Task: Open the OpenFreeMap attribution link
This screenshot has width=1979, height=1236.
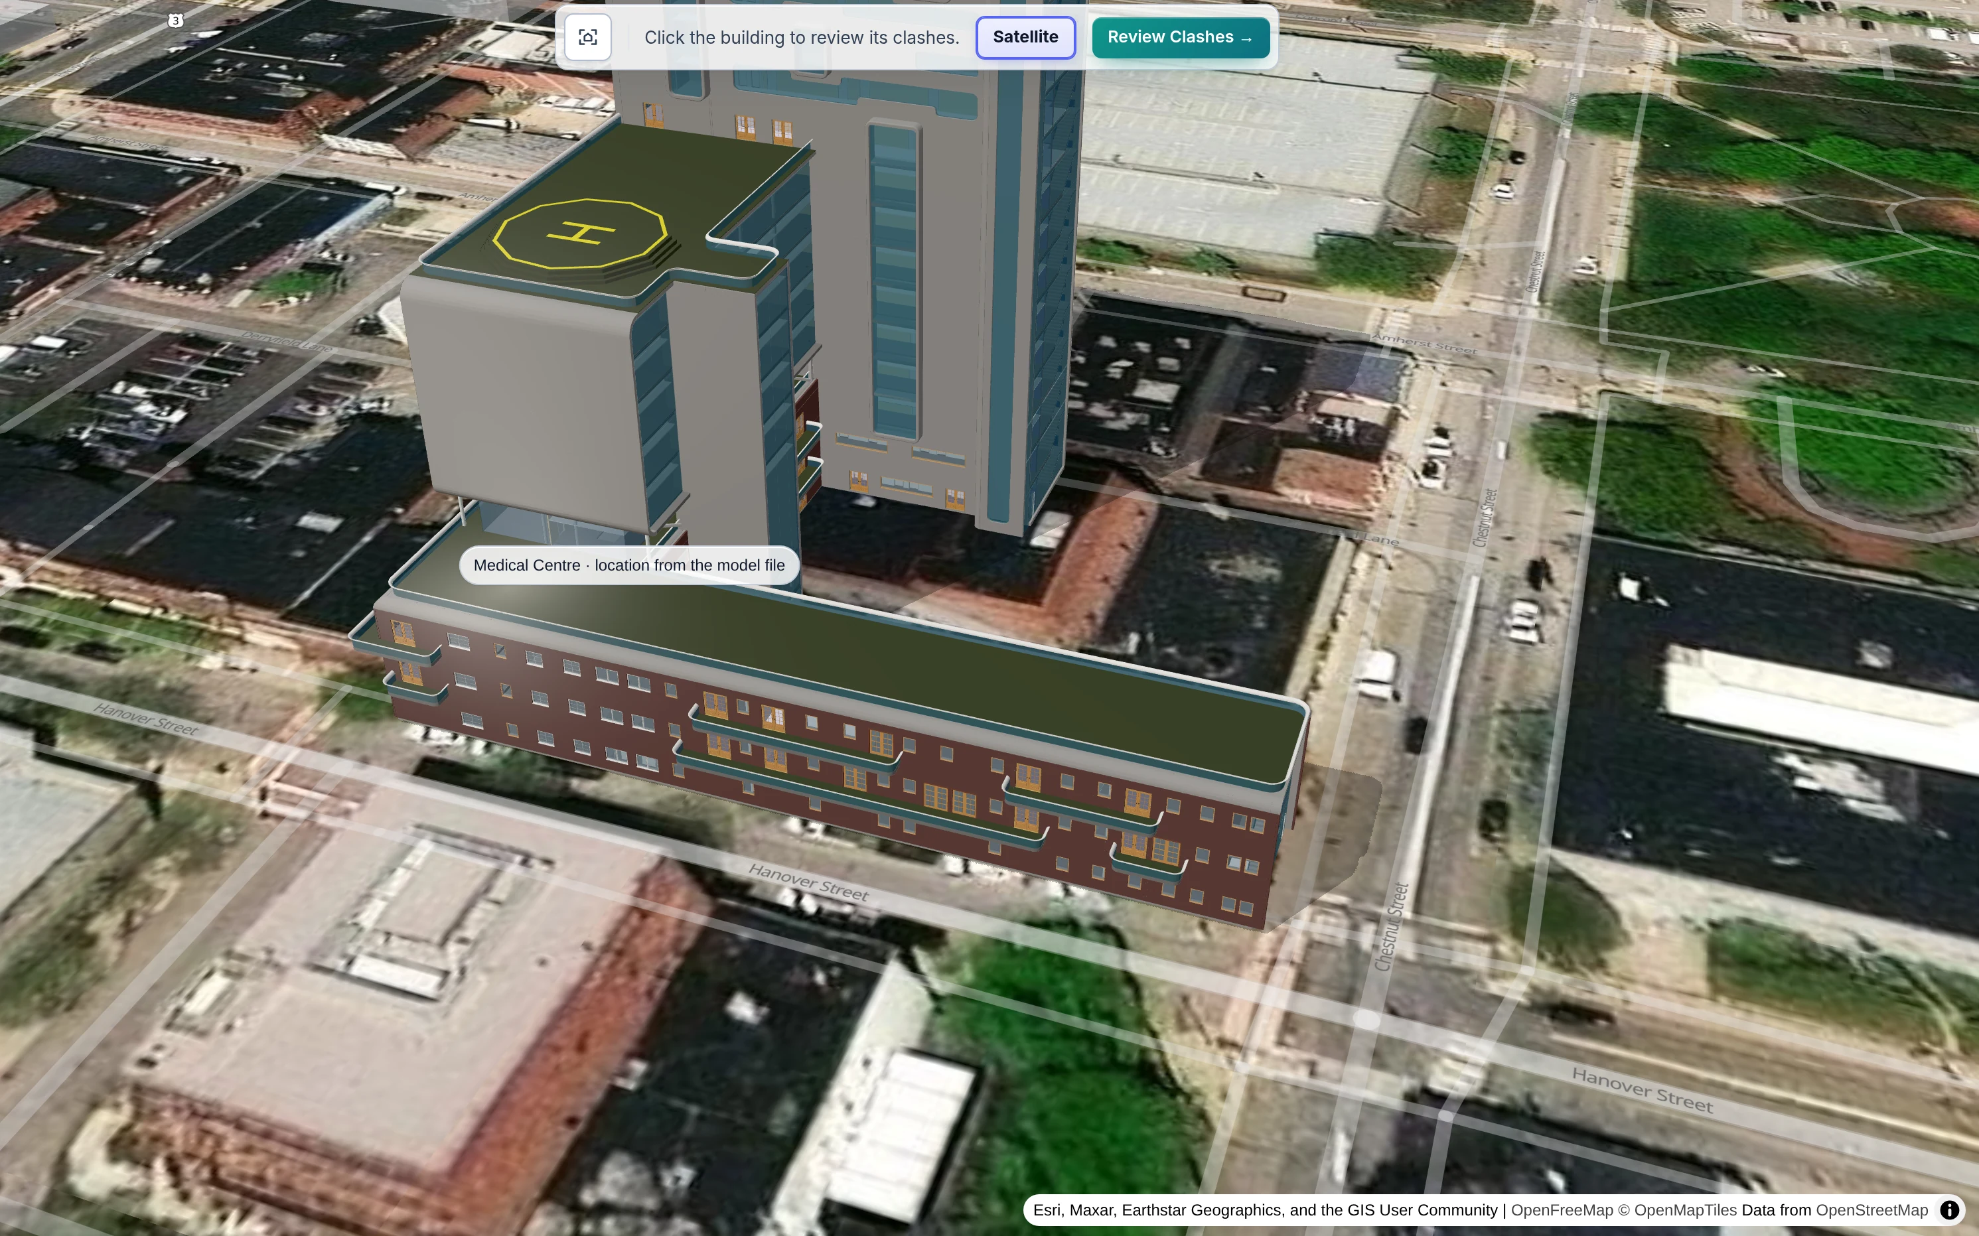Action: pyautogui.click(x=1561, y=1211)
